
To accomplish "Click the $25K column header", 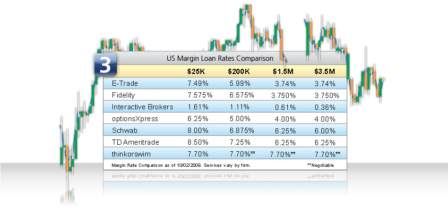I will [x=196, y=72].
